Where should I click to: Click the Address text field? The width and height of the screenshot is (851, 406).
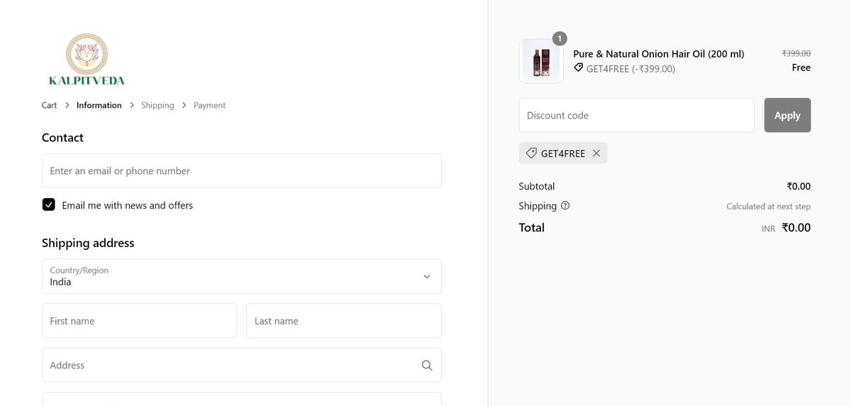[227, 366]
